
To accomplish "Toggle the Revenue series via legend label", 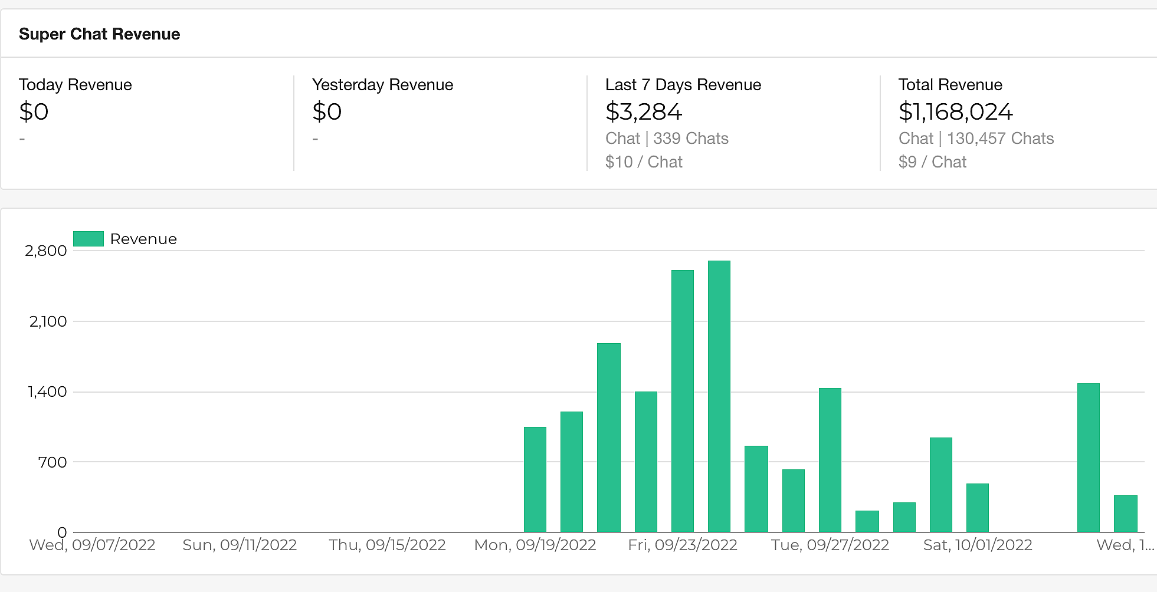I will [143, 239].
